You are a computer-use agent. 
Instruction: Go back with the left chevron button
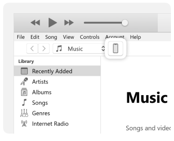click(x=32, y=49)
